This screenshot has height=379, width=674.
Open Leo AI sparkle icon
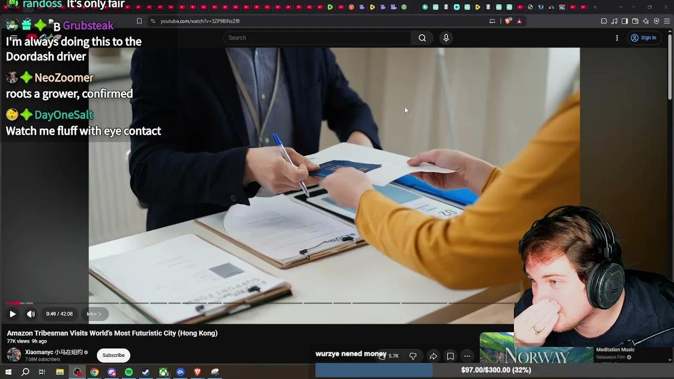[646, 21]
